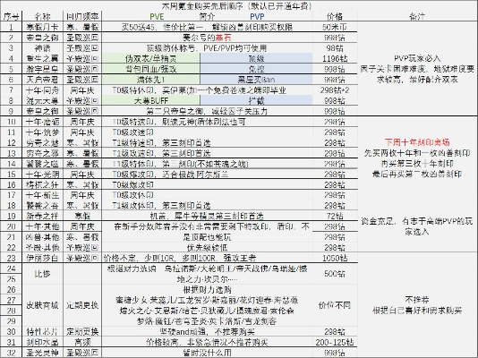The width and height of the screenshot is (478, 358).
Task: Click the '高频' frequency cell in row 31
Action: (82, 342)
